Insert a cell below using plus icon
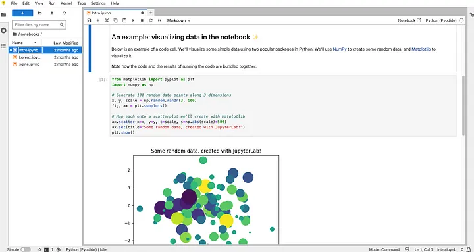The width and height of the screenshot is (474, 252). pos(97,20)
